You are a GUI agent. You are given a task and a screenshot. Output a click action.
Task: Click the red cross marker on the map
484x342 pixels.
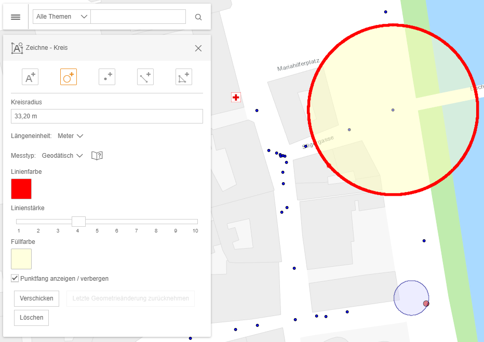236,97
